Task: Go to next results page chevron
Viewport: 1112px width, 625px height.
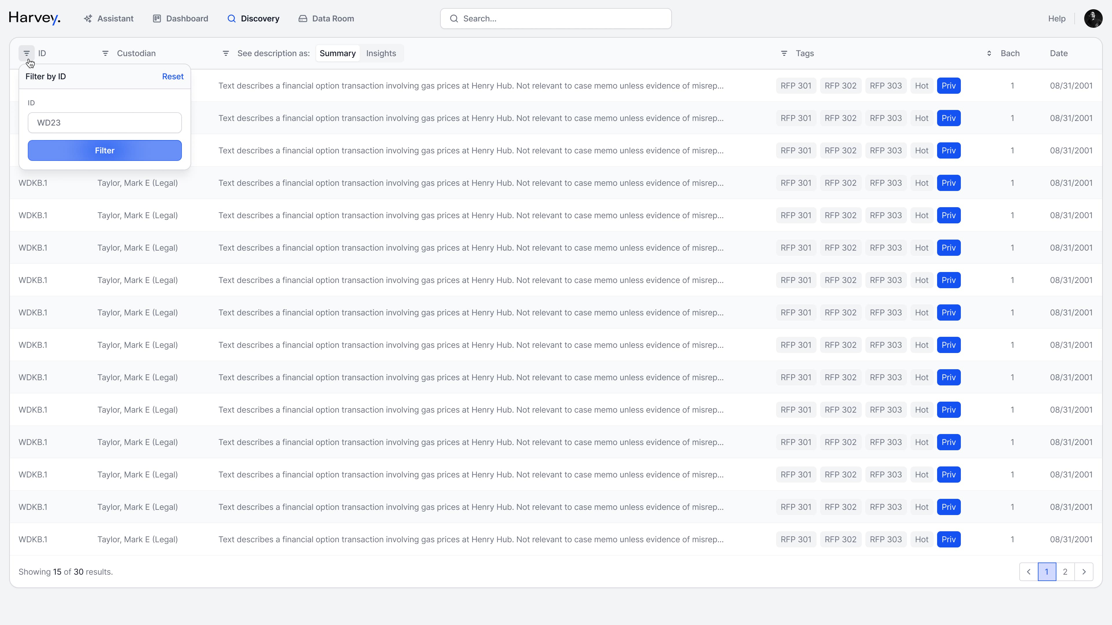Action: 1084,572
